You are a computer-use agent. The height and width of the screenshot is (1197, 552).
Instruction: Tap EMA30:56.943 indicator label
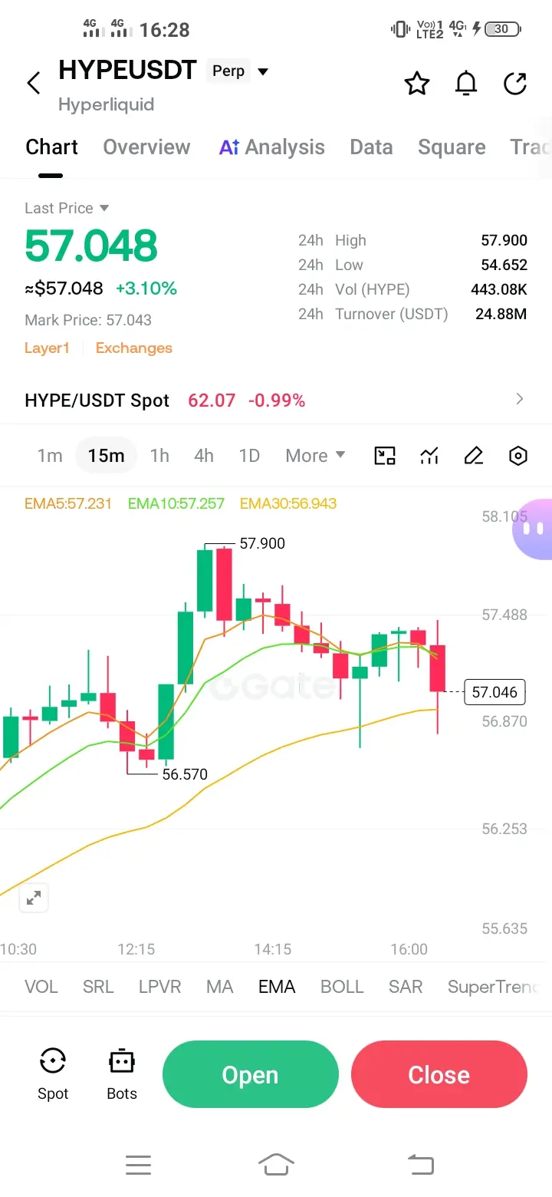(288, 504)
